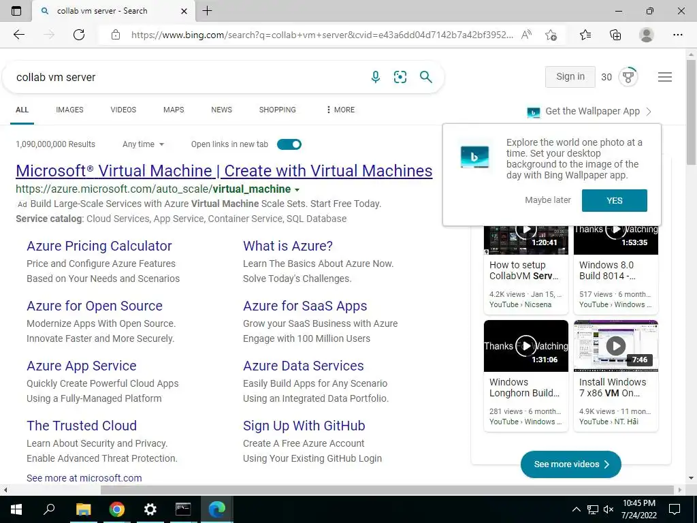Open a new tab with the plus icon
The image size is (697, 523).
[207, 11]
